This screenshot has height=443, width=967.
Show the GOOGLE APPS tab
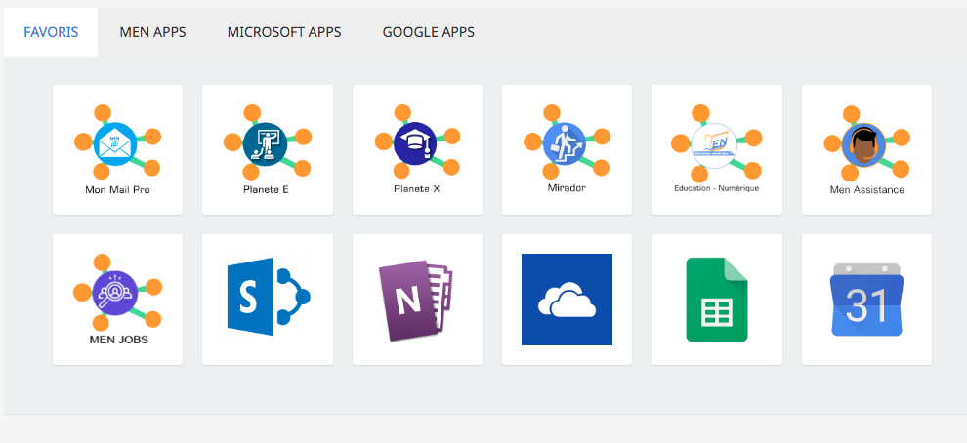click(x=428, y=32)
